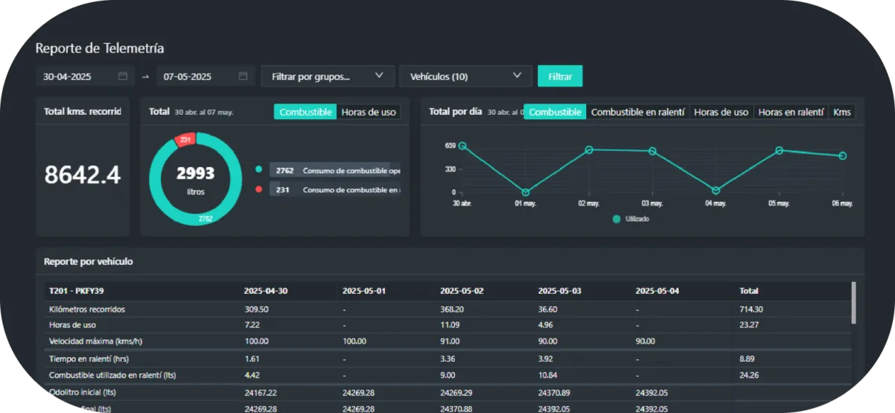Click the Velocidad máxima (kms/h) row label
This screenshot has width=895, height=413.
point(95,341)
